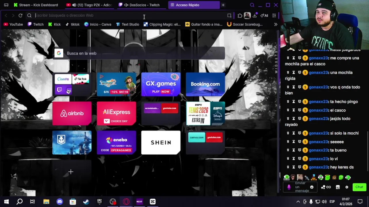The width and height of the screenshot is (369, 207).
Task: Open the Quitar fondo a ima... bookmark
Action: (204, 24)
